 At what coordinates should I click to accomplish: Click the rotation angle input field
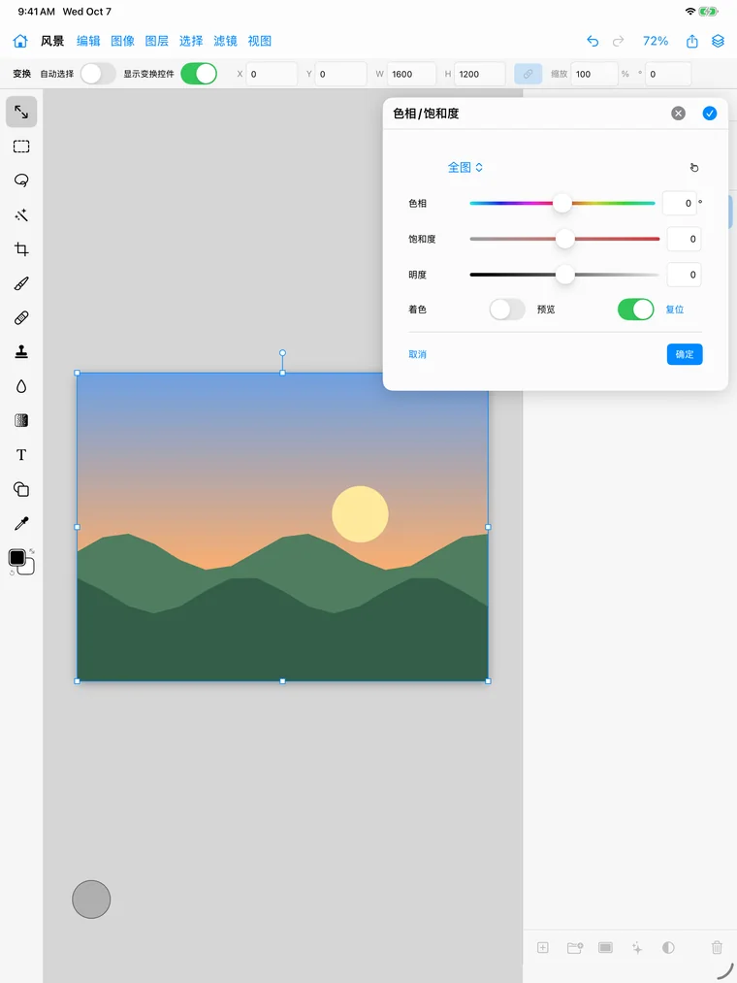(x=668, y=74)
